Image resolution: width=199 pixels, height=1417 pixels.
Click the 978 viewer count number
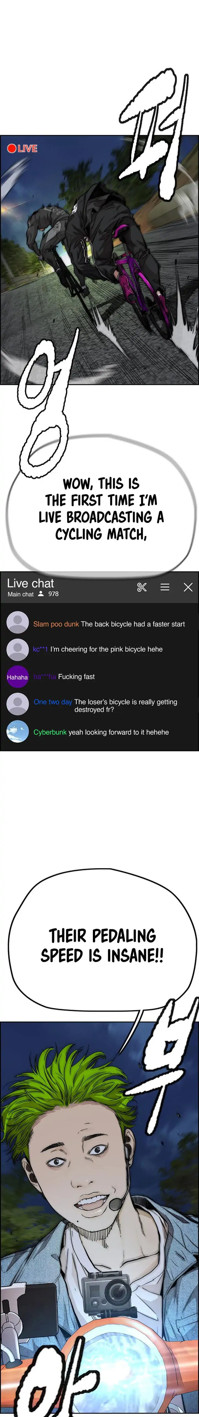53,594
